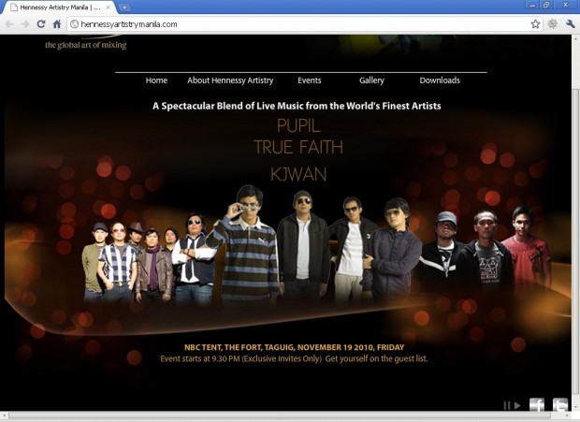Minimize the browser window
The height and width of the screenshot is (422, 580).
[532, 6]
